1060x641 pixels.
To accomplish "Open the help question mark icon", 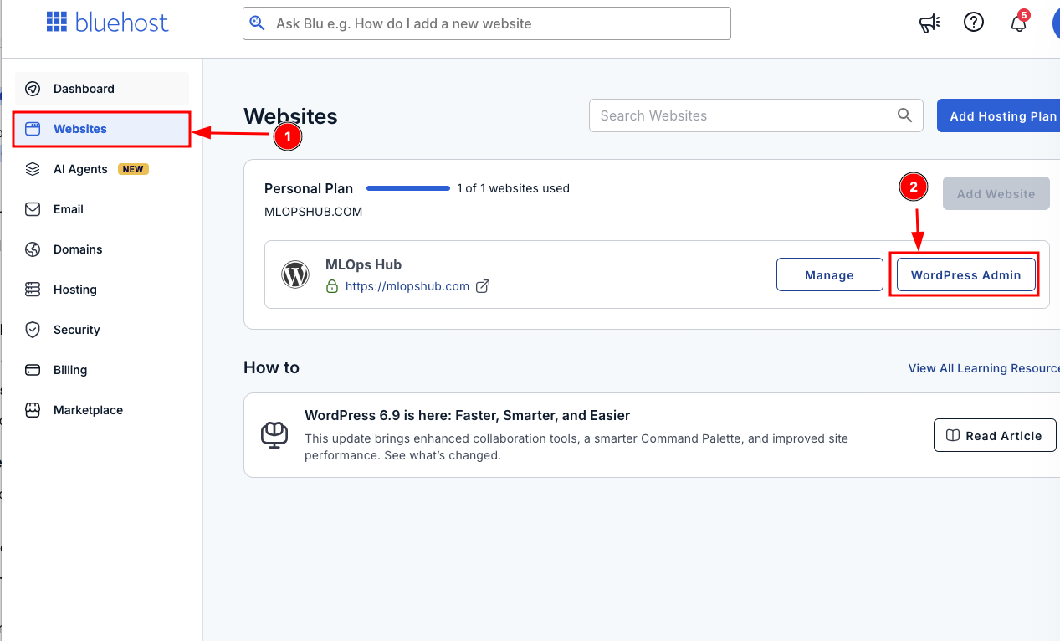I will (974, 23).
